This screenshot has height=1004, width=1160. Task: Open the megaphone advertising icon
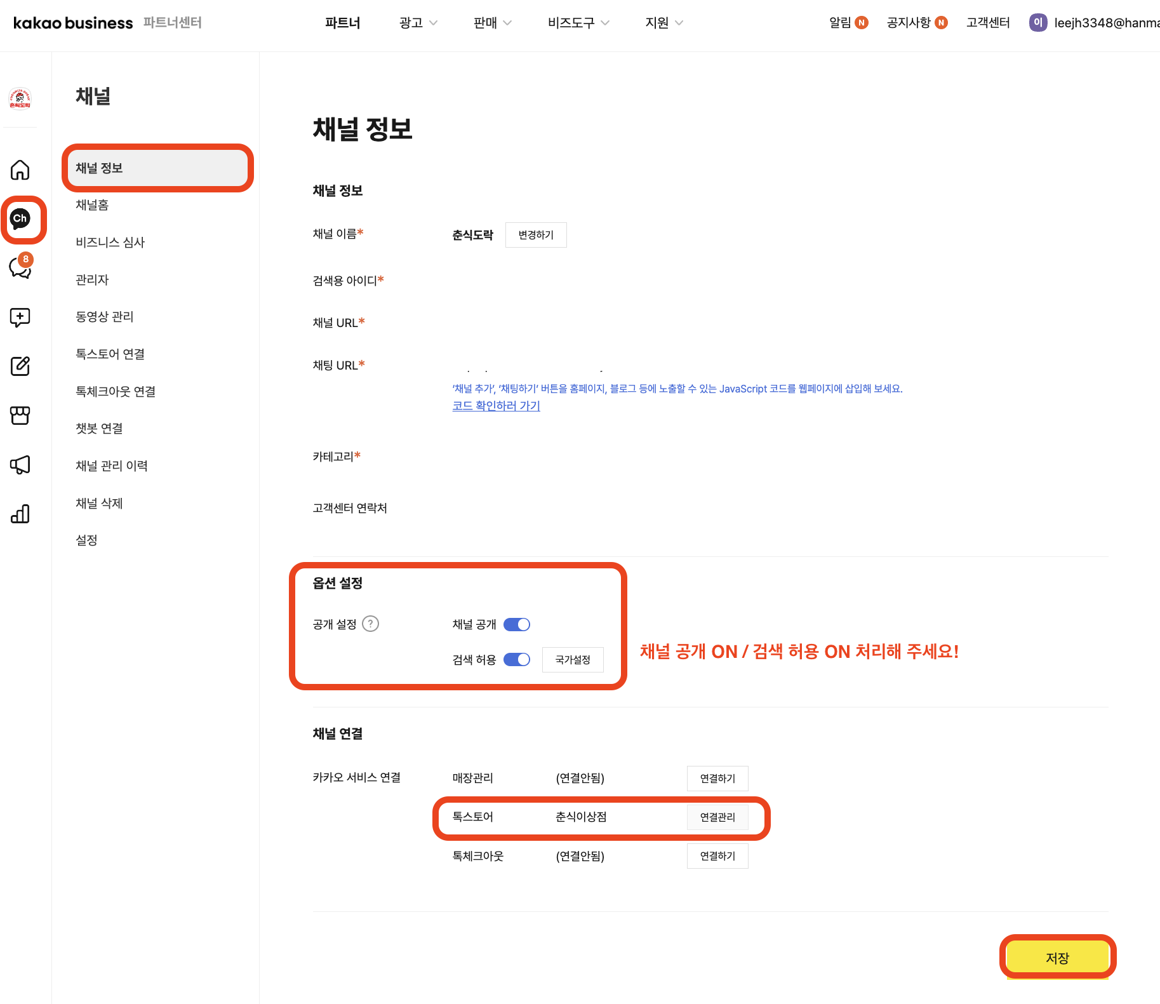[x=20, y=465]
